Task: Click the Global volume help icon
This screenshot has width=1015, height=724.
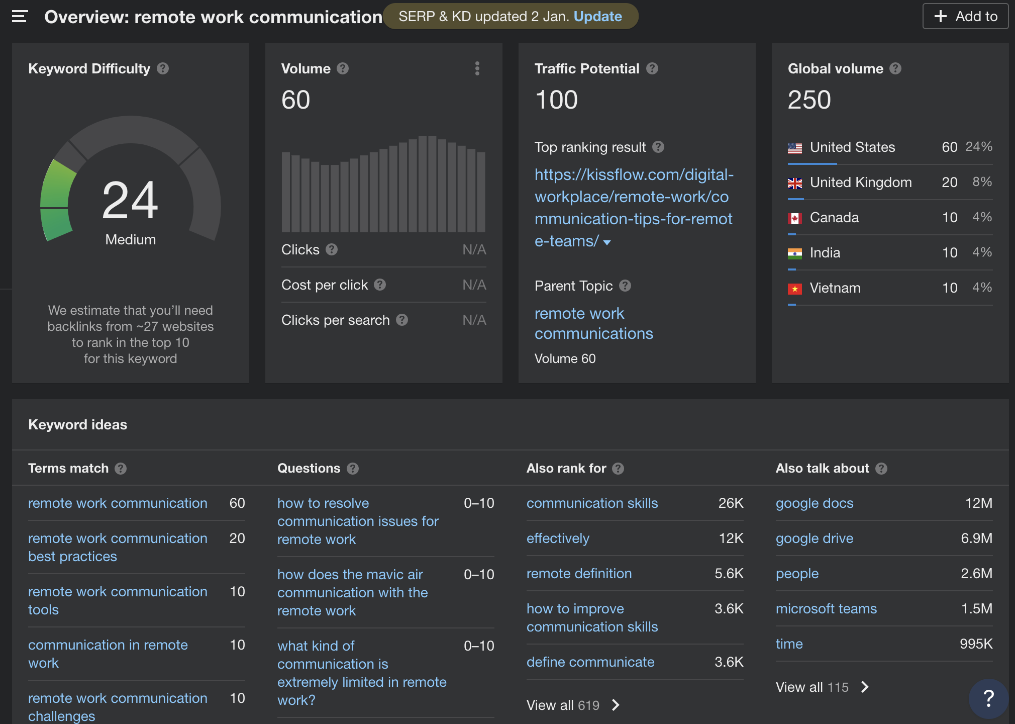Action: [x=895, y=68]
